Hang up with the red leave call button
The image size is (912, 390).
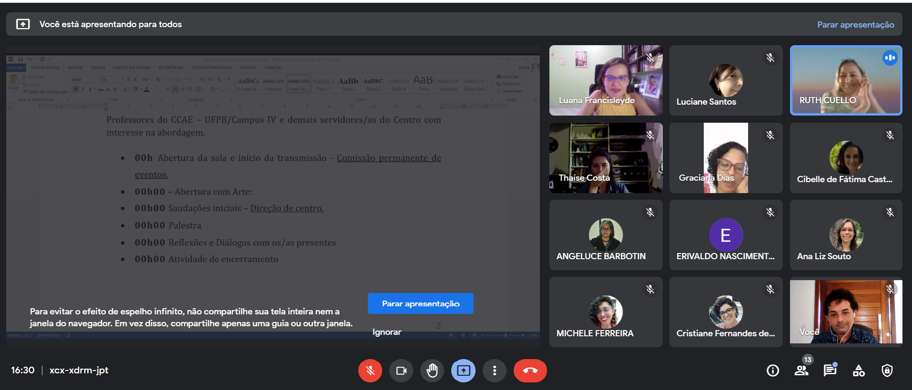530,370
